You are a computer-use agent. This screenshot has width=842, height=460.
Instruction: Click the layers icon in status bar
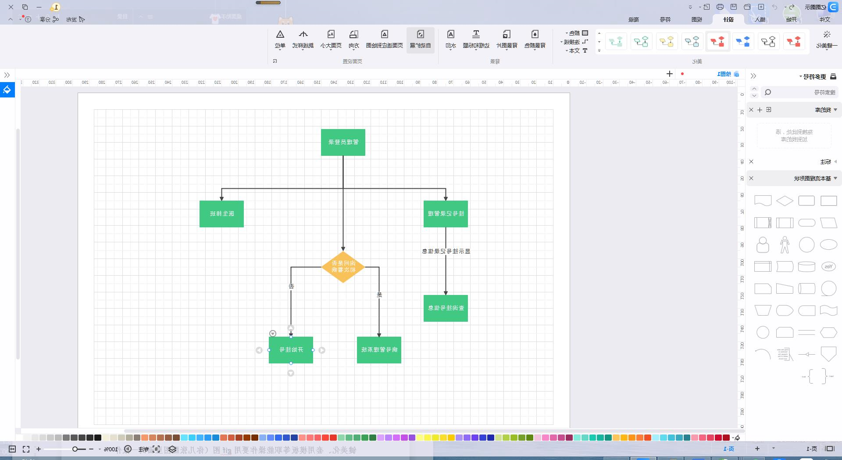coord(172,449)
